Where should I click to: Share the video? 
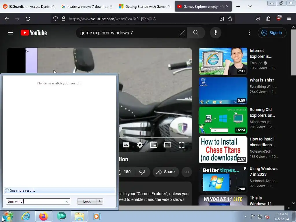166,172
